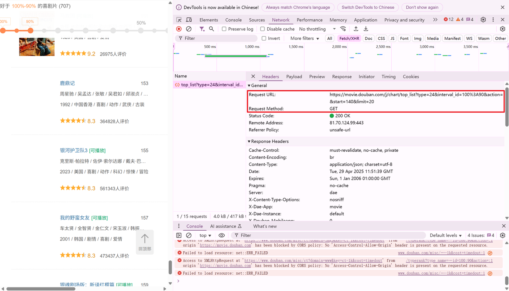Open the More filters dropdown

(305, 39)
